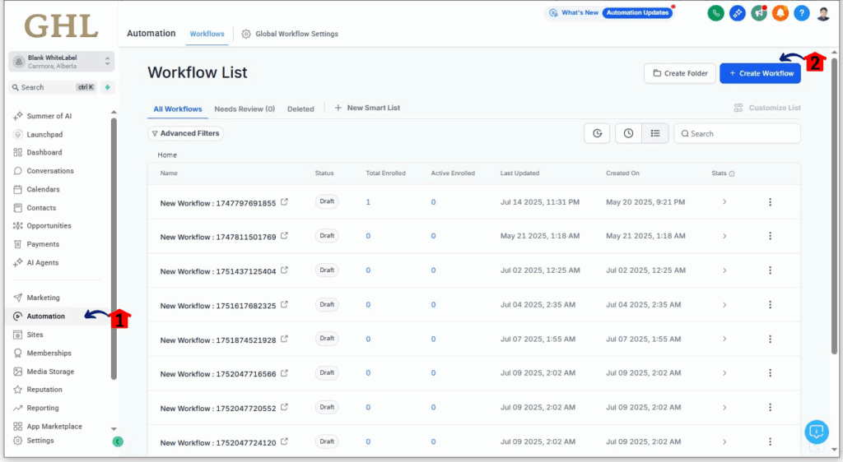
Task: Open Conversations in the sidebar
Action: point(50,171)
